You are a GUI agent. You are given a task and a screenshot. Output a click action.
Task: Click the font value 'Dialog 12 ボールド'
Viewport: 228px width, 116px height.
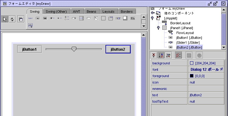[206, 70]
